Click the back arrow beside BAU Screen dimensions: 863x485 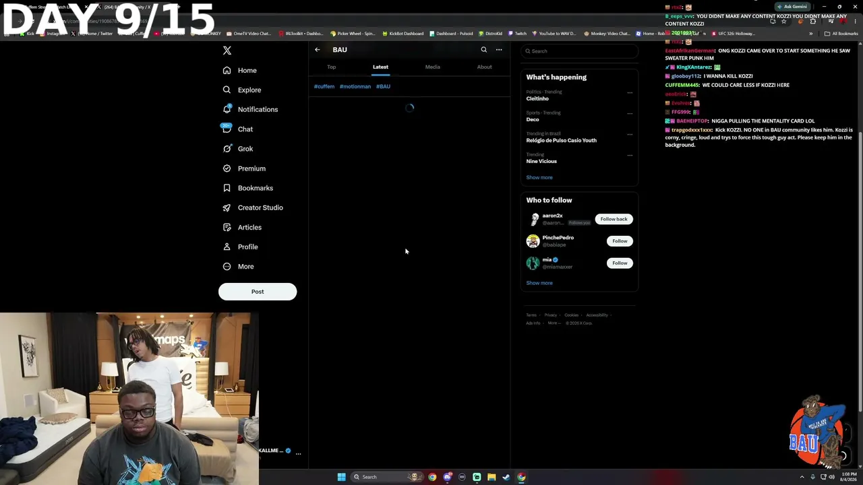tap(318, 50)
